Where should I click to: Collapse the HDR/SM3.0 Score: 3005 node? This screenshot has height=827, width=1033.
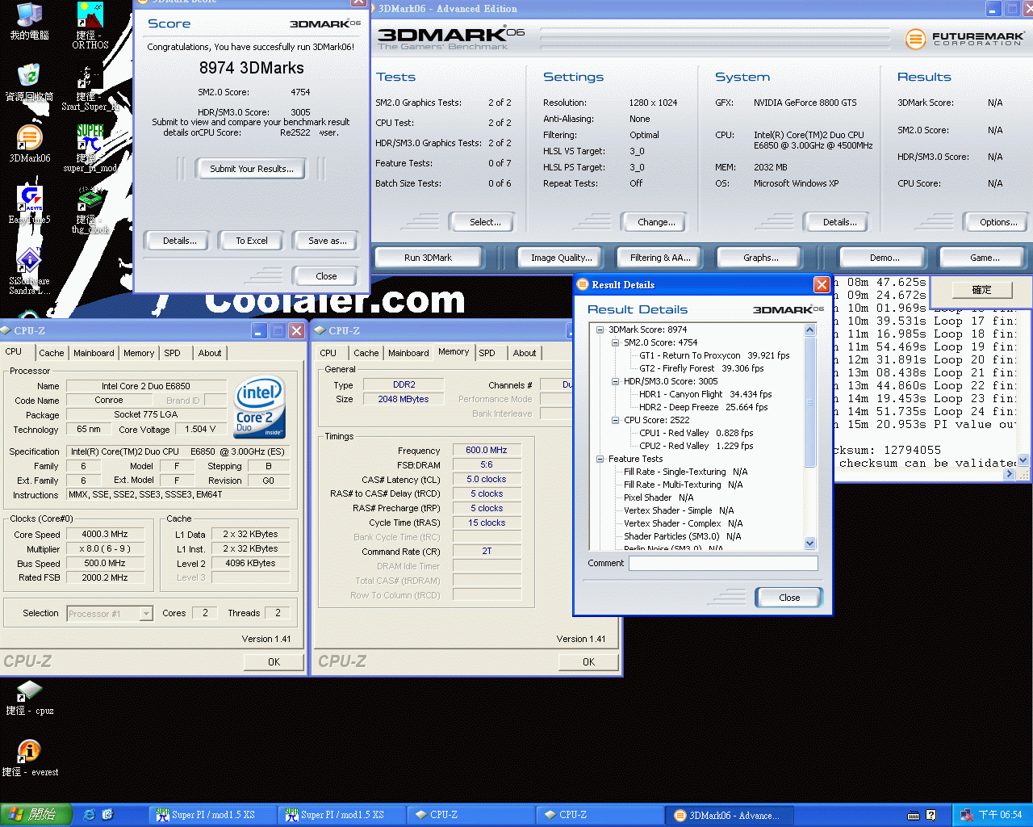[615, 381]
